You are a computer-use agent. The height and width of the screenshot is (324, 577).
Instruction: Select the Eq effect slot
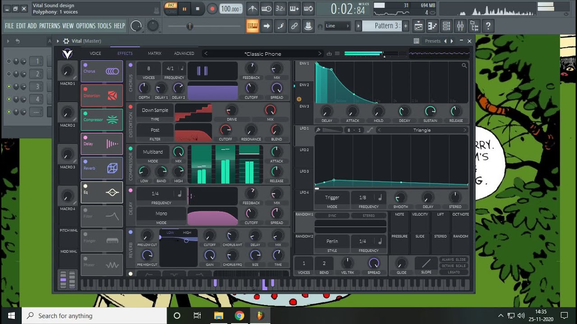point(102,192)
